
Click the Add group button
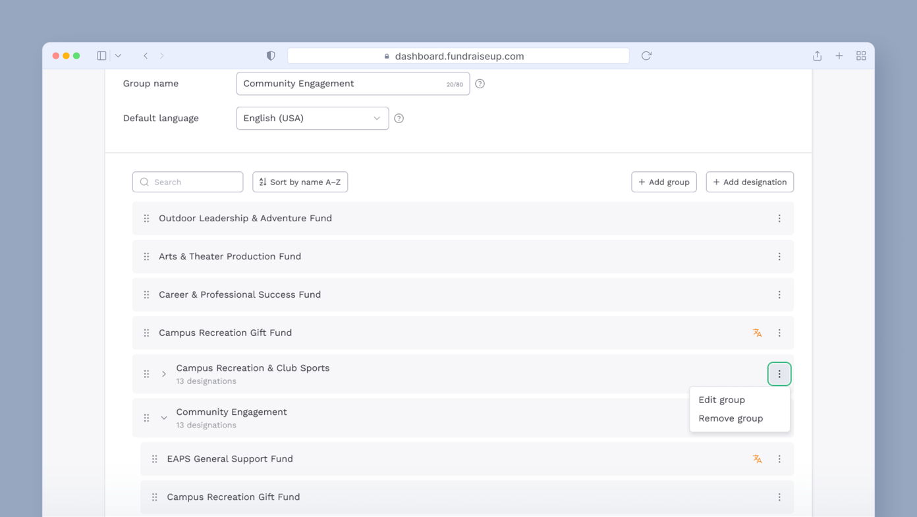coord(663,182)
